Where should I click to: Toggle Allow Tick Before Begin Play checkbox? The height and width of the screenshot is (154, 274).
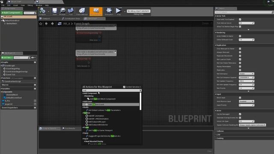(x=240, y=27)
